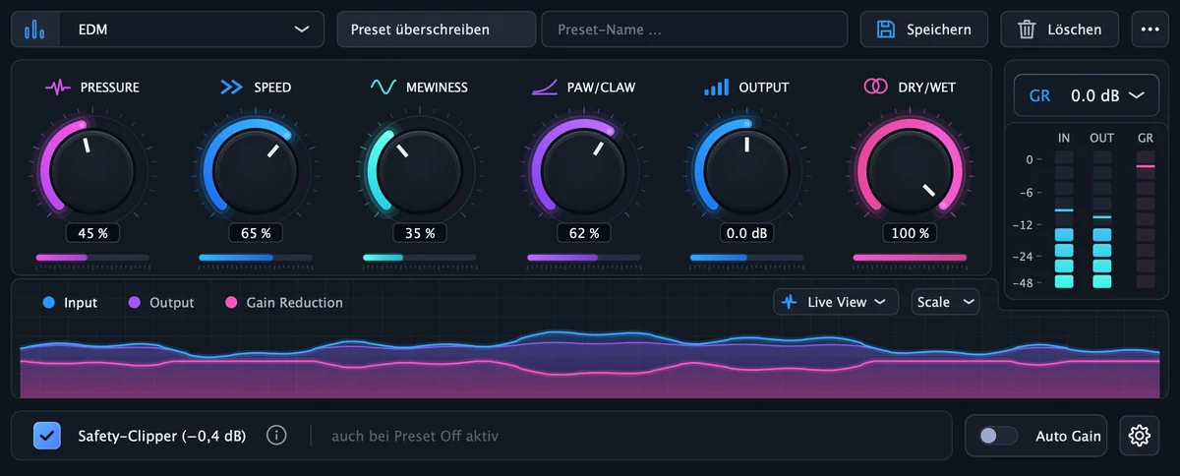This screenshot has height=476, width=1180.
Task: Click the PRESSURE waveform icon
Action: coord(58,88)
